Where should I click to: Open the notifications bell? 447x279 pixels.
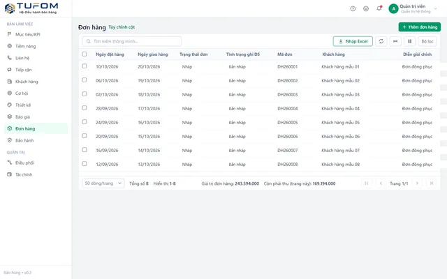coord(379,8)
